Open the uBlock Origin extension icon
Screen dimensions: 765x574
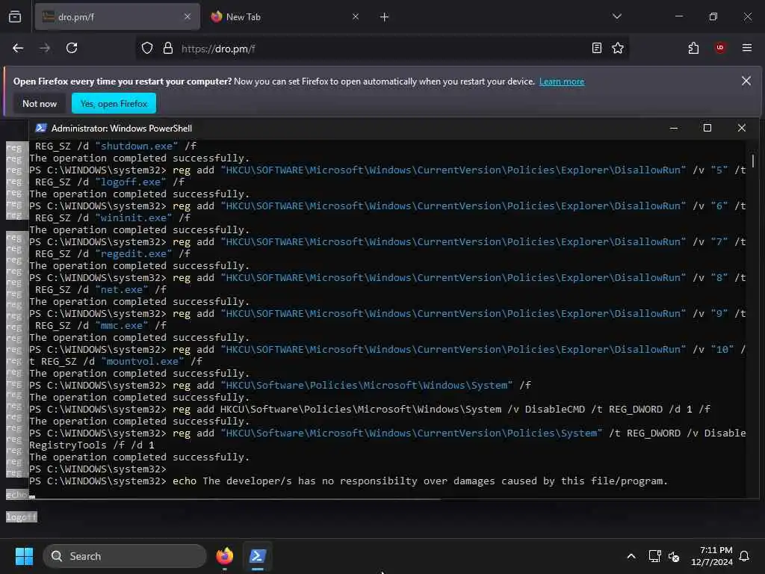(x=719, y=48)
